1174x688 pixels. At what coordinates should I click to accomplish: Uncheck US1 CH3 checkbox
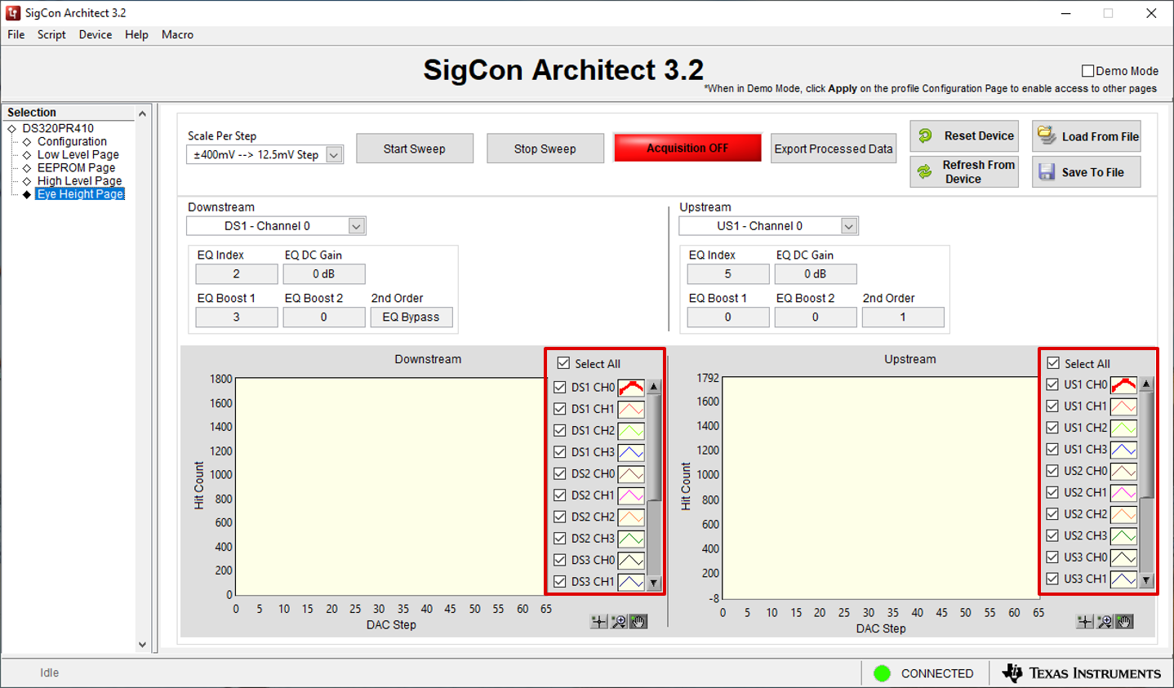[x=1053, y=449]
